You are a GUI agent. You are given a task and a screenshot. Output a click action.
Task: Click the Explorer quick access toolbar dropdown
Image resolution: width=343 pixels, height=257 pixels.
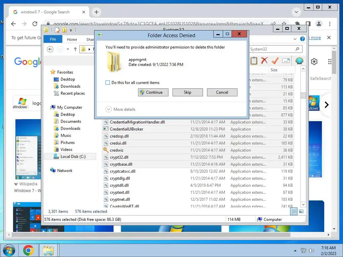(71, 30)
